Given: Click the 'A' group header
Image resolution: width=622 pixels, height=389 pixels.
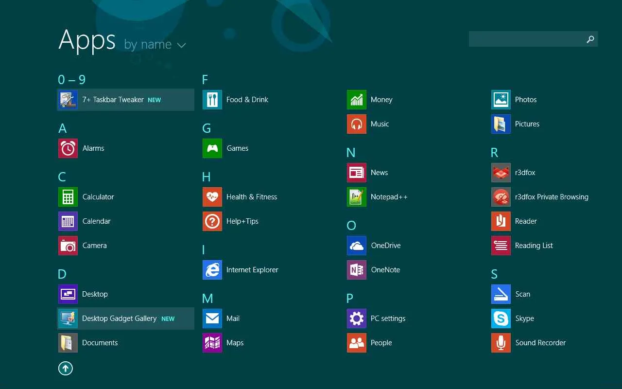Looking at the screenshot, I should (62, 128).
